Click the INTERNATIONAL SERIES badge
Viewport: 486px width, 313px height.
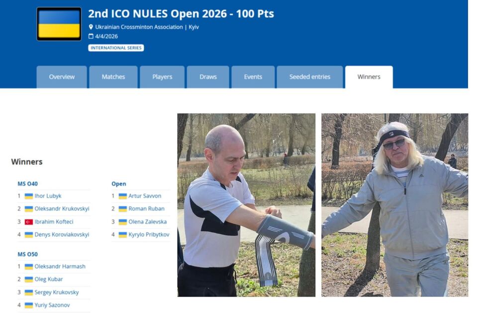(116, 48)
